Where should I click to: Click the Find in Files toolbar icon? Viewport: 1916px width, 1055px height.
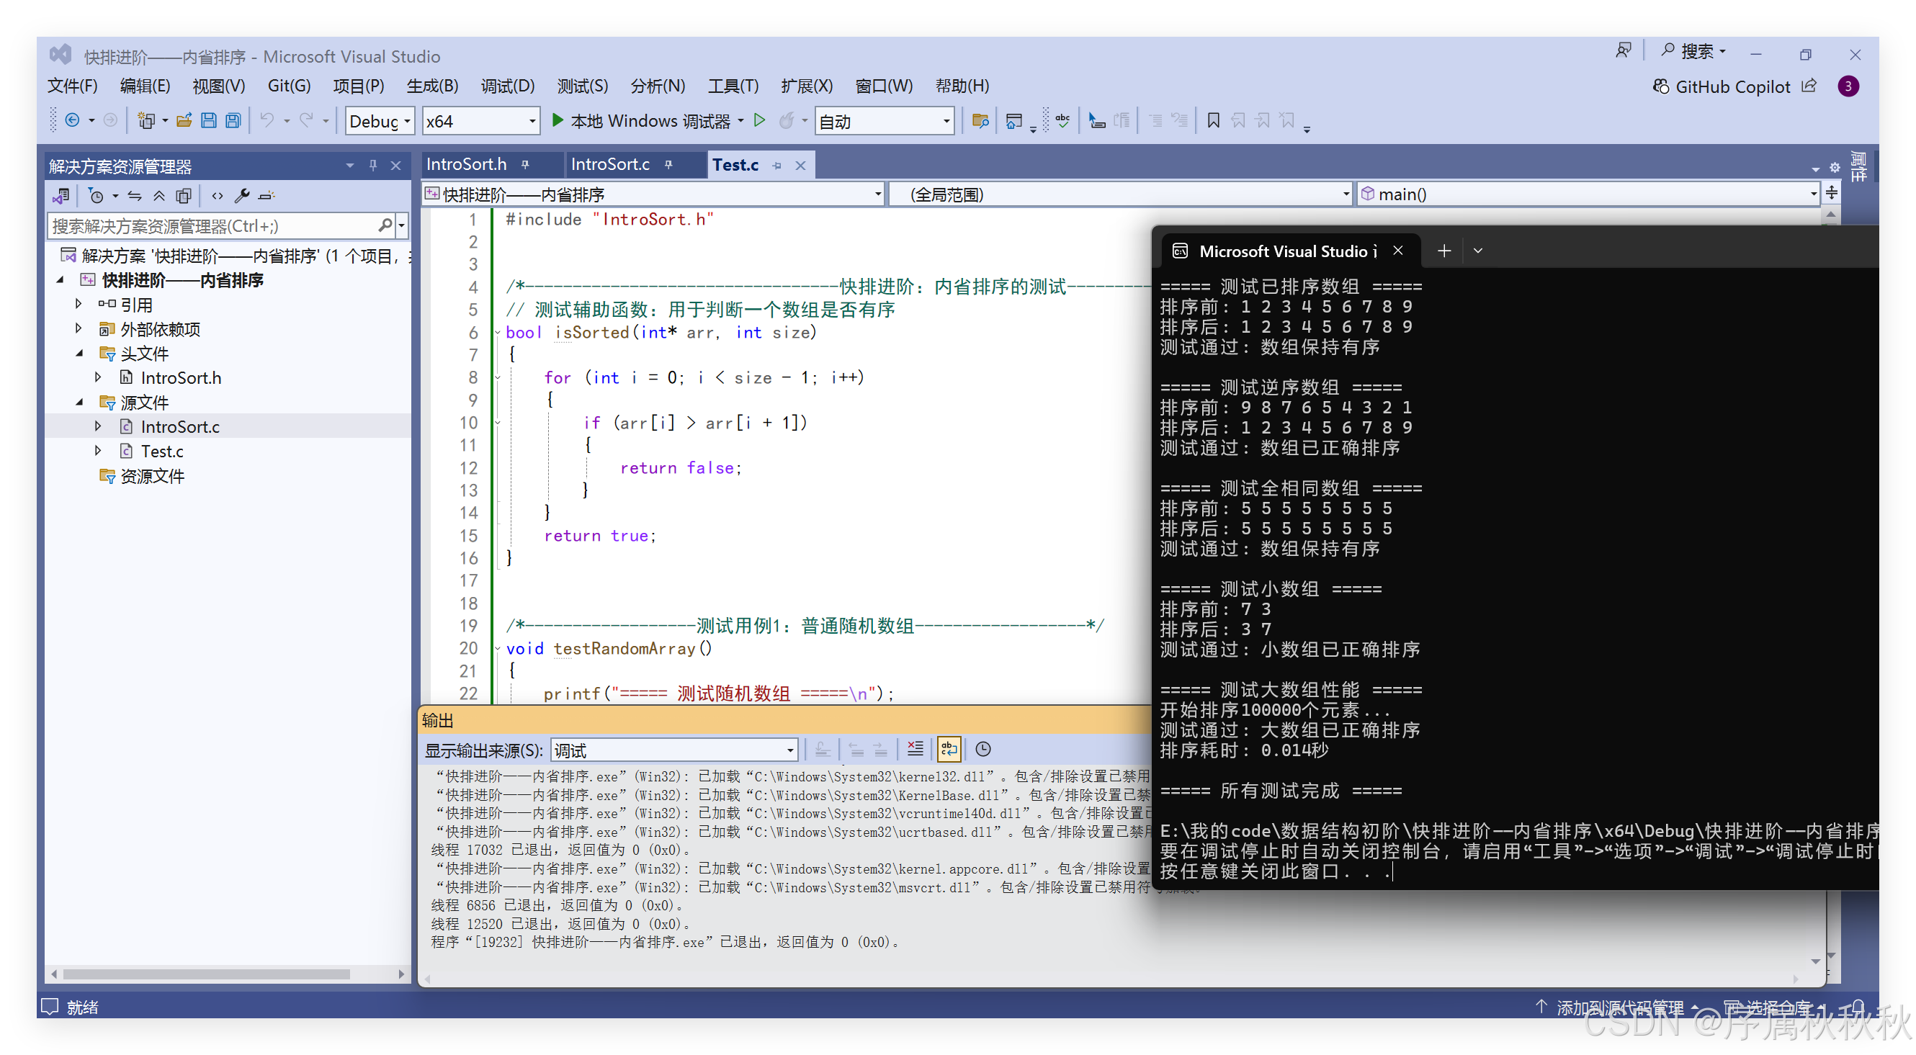click(980, 120)
